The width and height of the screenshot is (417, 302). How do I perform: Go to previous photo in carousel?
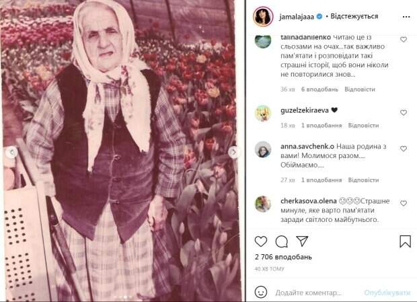[11, 152]
